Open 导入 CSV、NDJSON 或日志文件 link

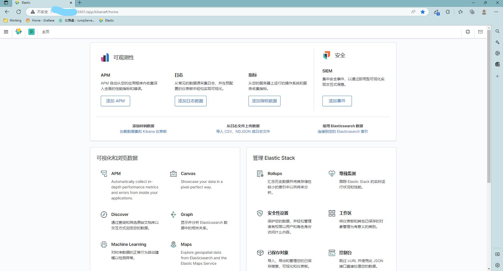point(243,131)
